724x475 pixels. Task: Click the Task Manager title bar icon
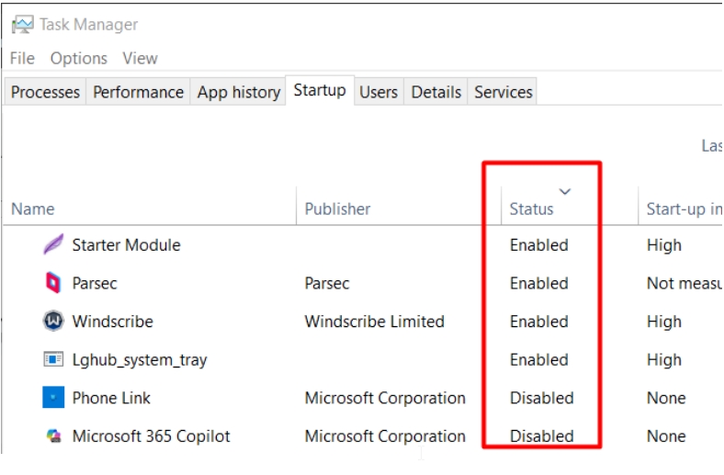[x=23, y=25]
